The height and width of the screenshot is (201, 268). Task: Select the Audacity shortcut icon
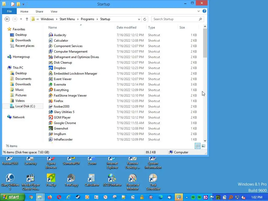click(51, 35)
